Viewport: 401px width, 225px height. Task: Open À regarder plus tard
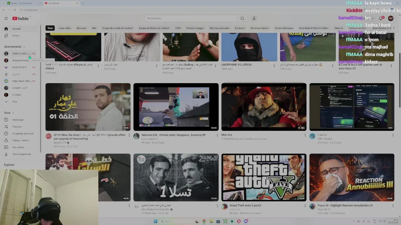(21, 133)
